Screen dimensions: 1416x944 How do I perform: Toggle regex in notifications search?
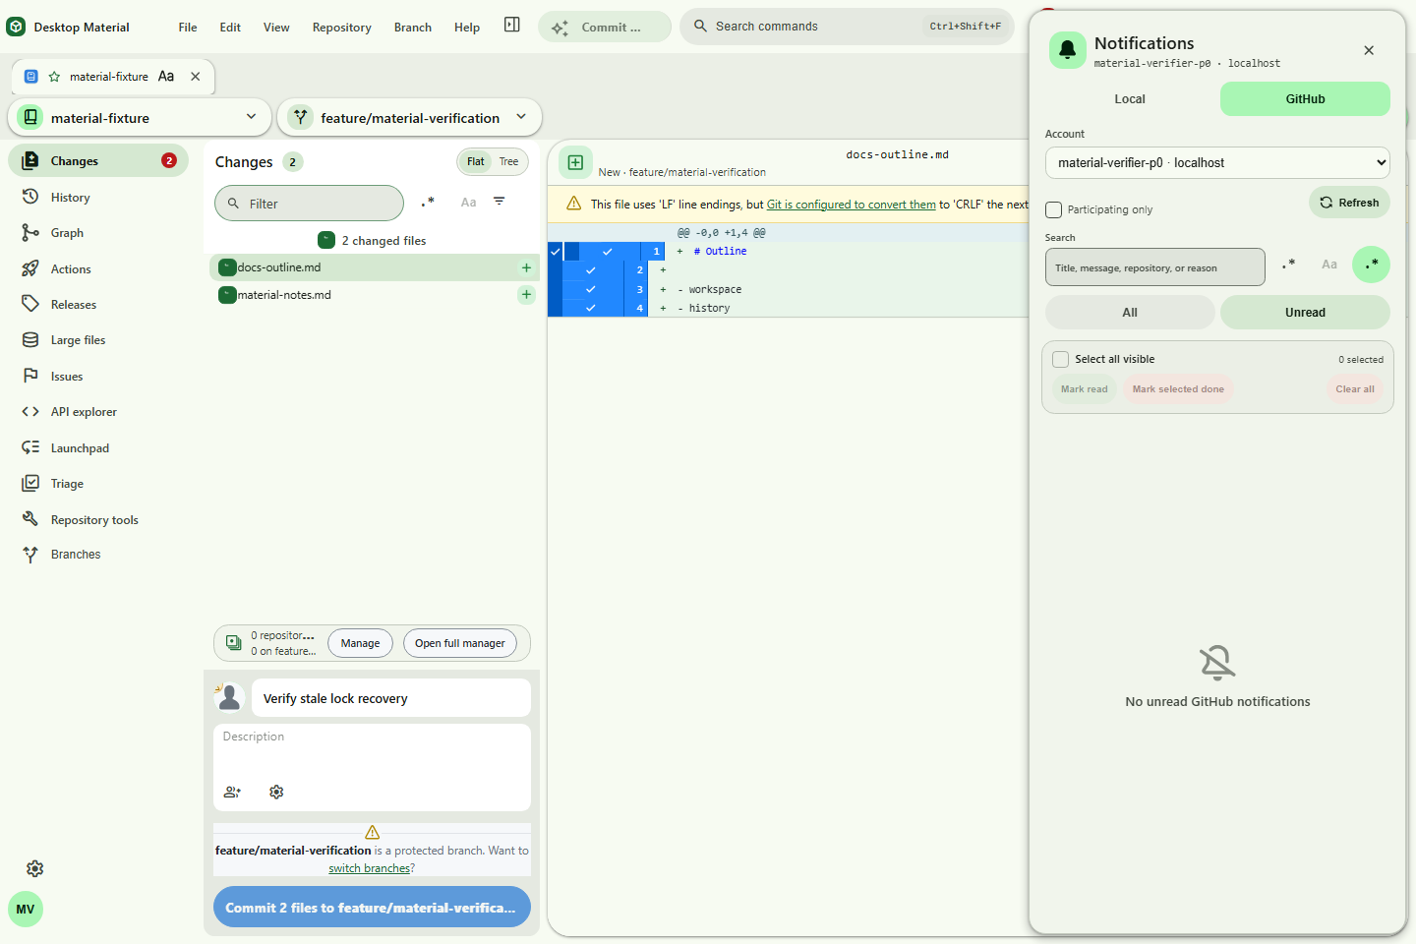coord(1289,265)
